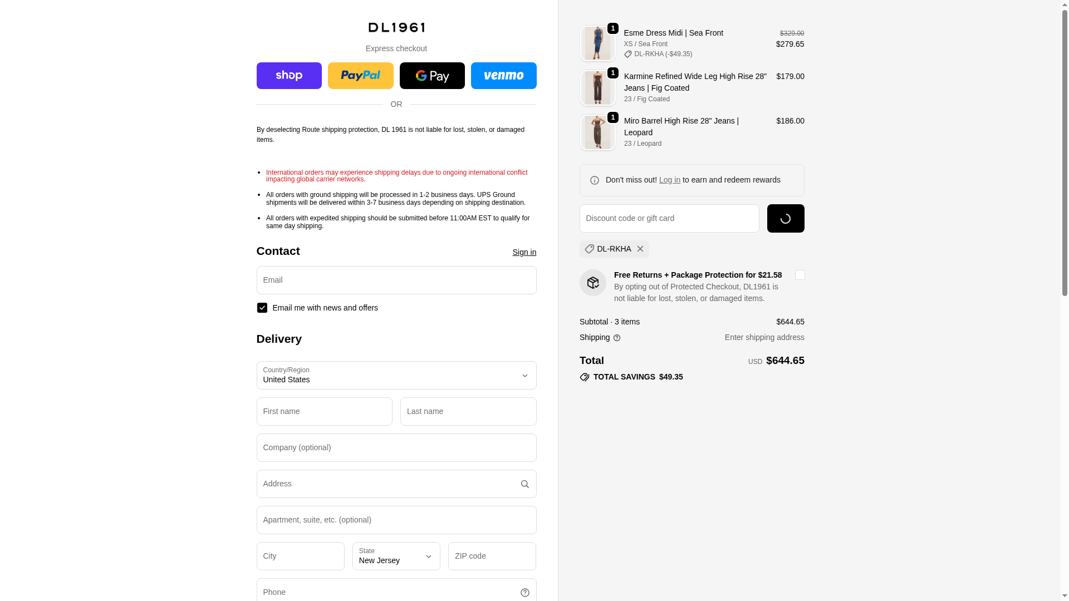
Task: Follow the Log in rewards link
Action: tap(669, 180)
